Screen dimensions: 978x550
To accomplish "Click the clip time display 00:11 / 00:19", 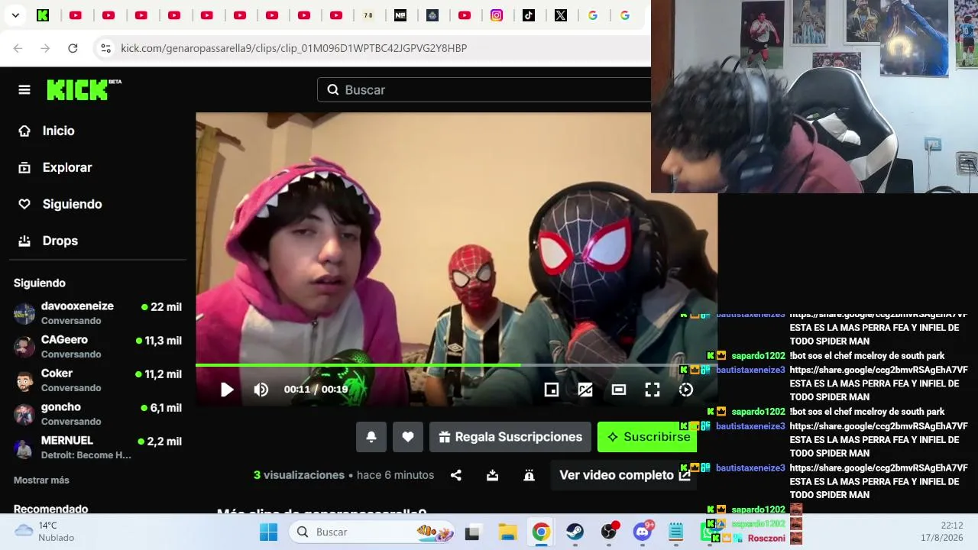I will tap(316, 390).
